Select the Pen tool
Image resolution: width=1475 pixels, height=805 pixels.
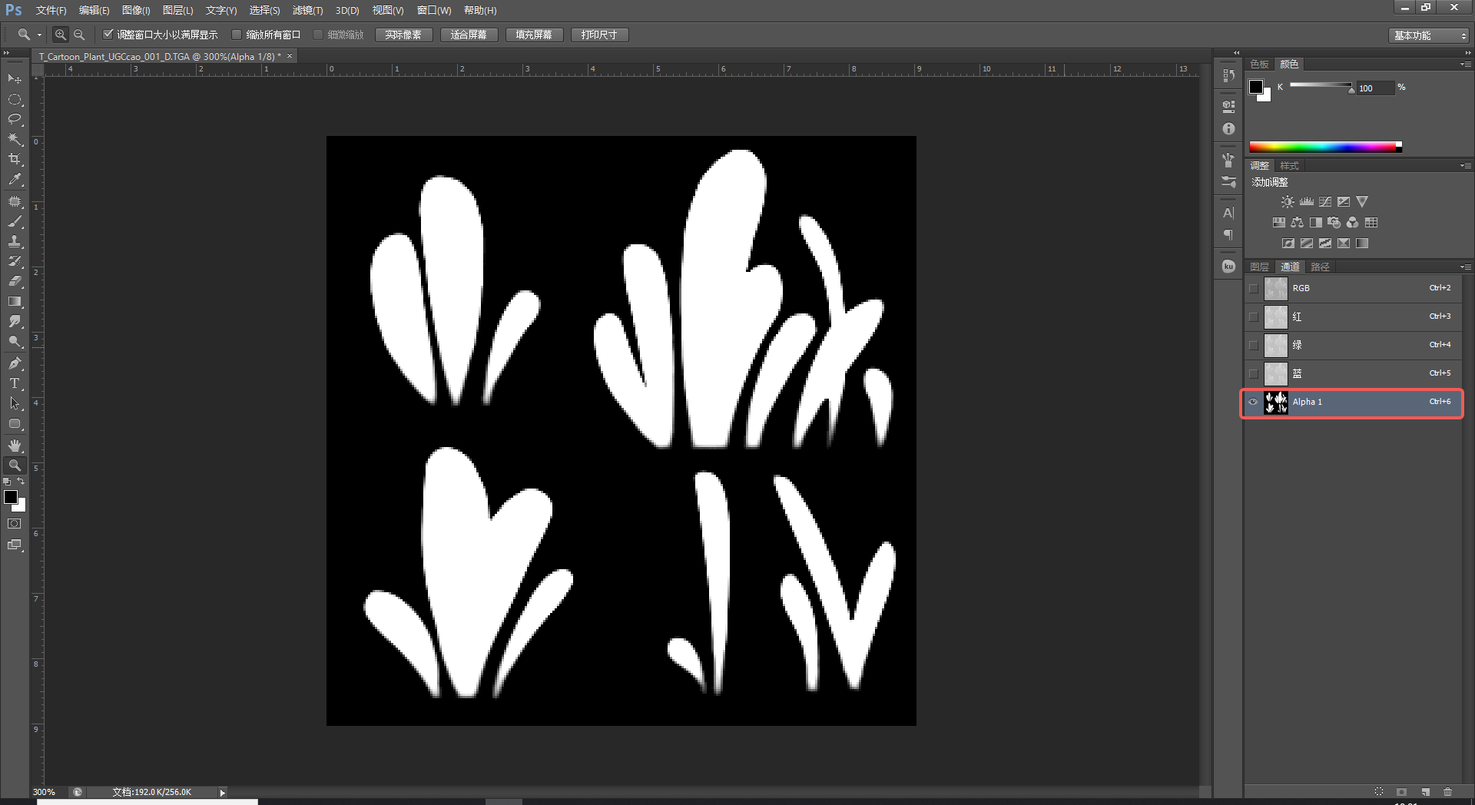click(x=15, y=363)
